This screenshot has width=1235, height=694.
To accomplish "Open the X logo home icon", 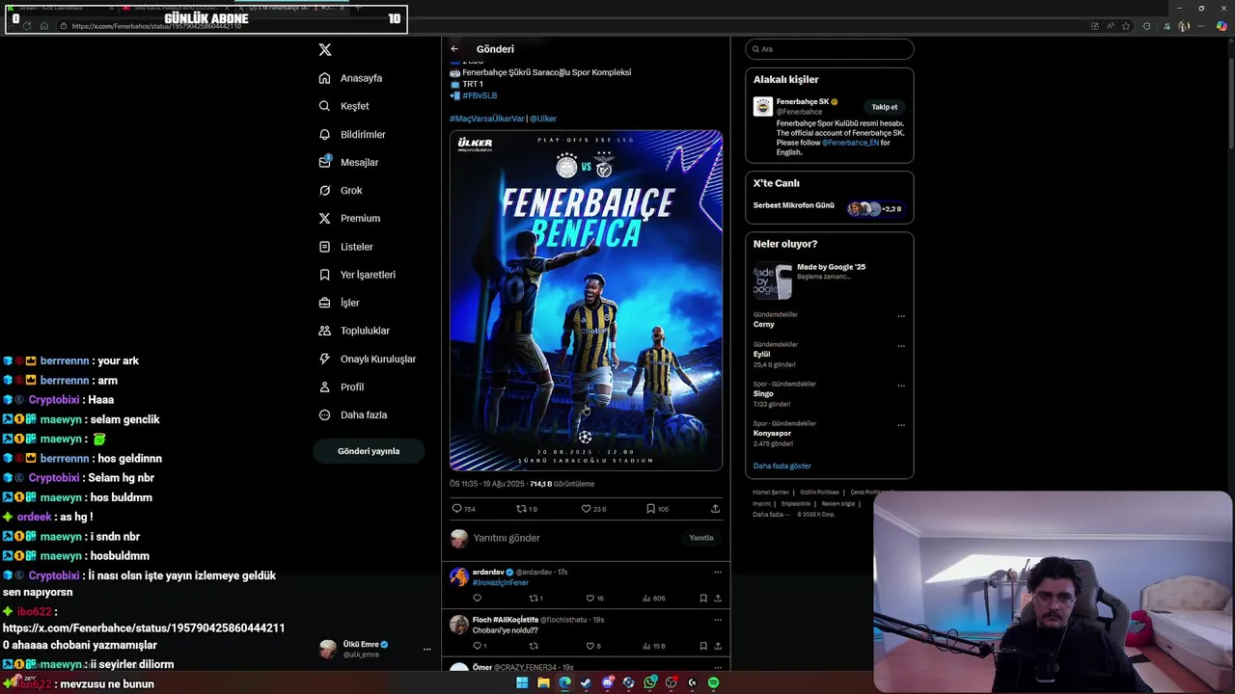I will [325, 49].
